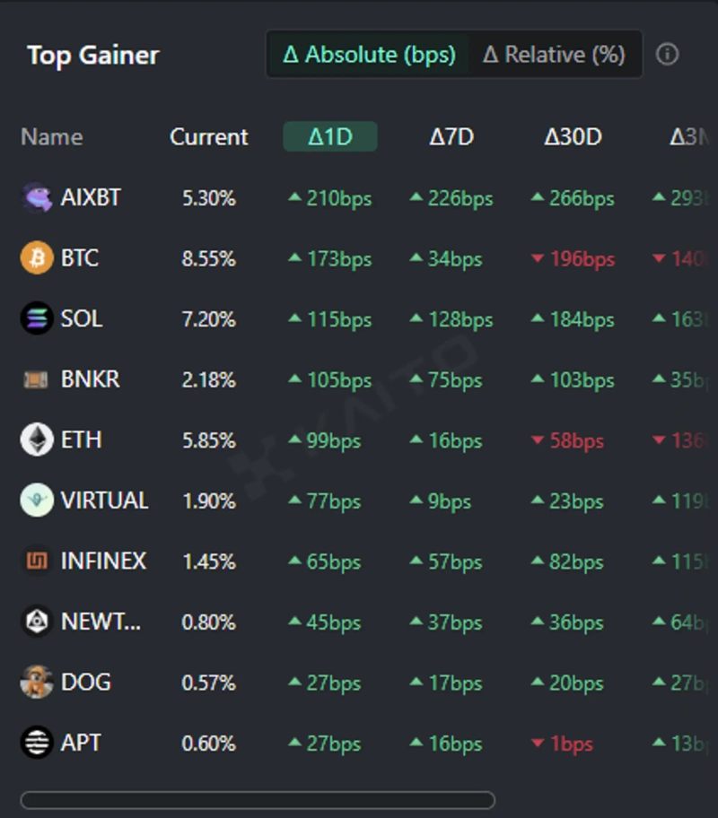Image resolution: width=718 pixels, height=818 pixels.
Task: Sort by the Current column header
Action: (x=209, y=137)
